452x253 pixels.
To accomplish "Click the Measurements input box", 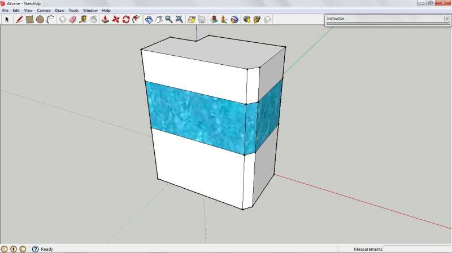I will (x=417, y=249).
